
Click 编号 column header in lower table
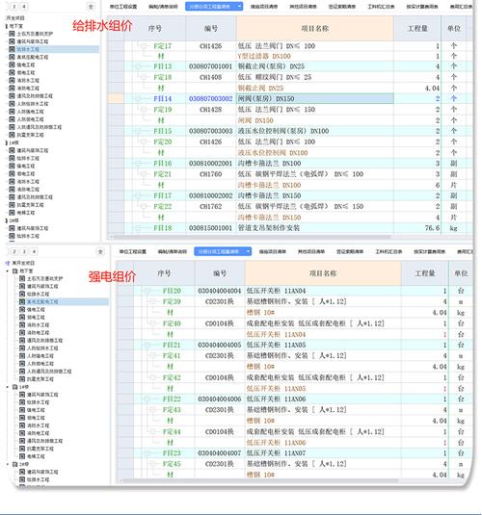coord(220,273)
